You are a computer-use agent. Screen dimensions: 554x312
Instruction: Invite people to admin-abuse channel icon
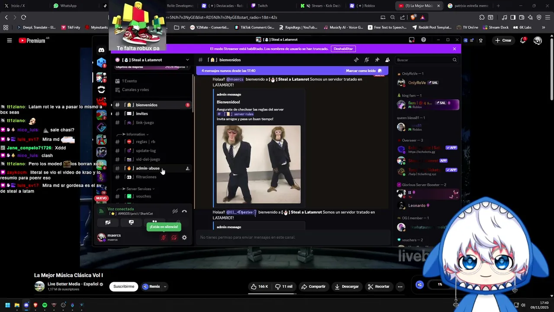click(x=187, y=168)
